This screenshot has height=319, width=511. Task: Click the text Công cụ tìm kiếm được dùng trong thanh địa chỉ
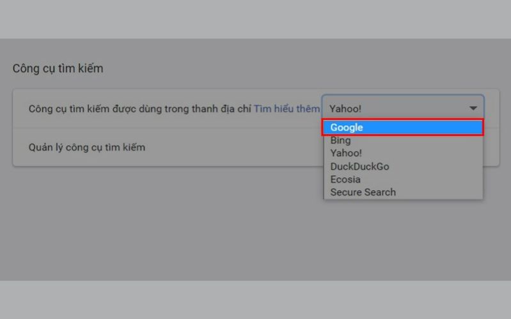point(140,108)
